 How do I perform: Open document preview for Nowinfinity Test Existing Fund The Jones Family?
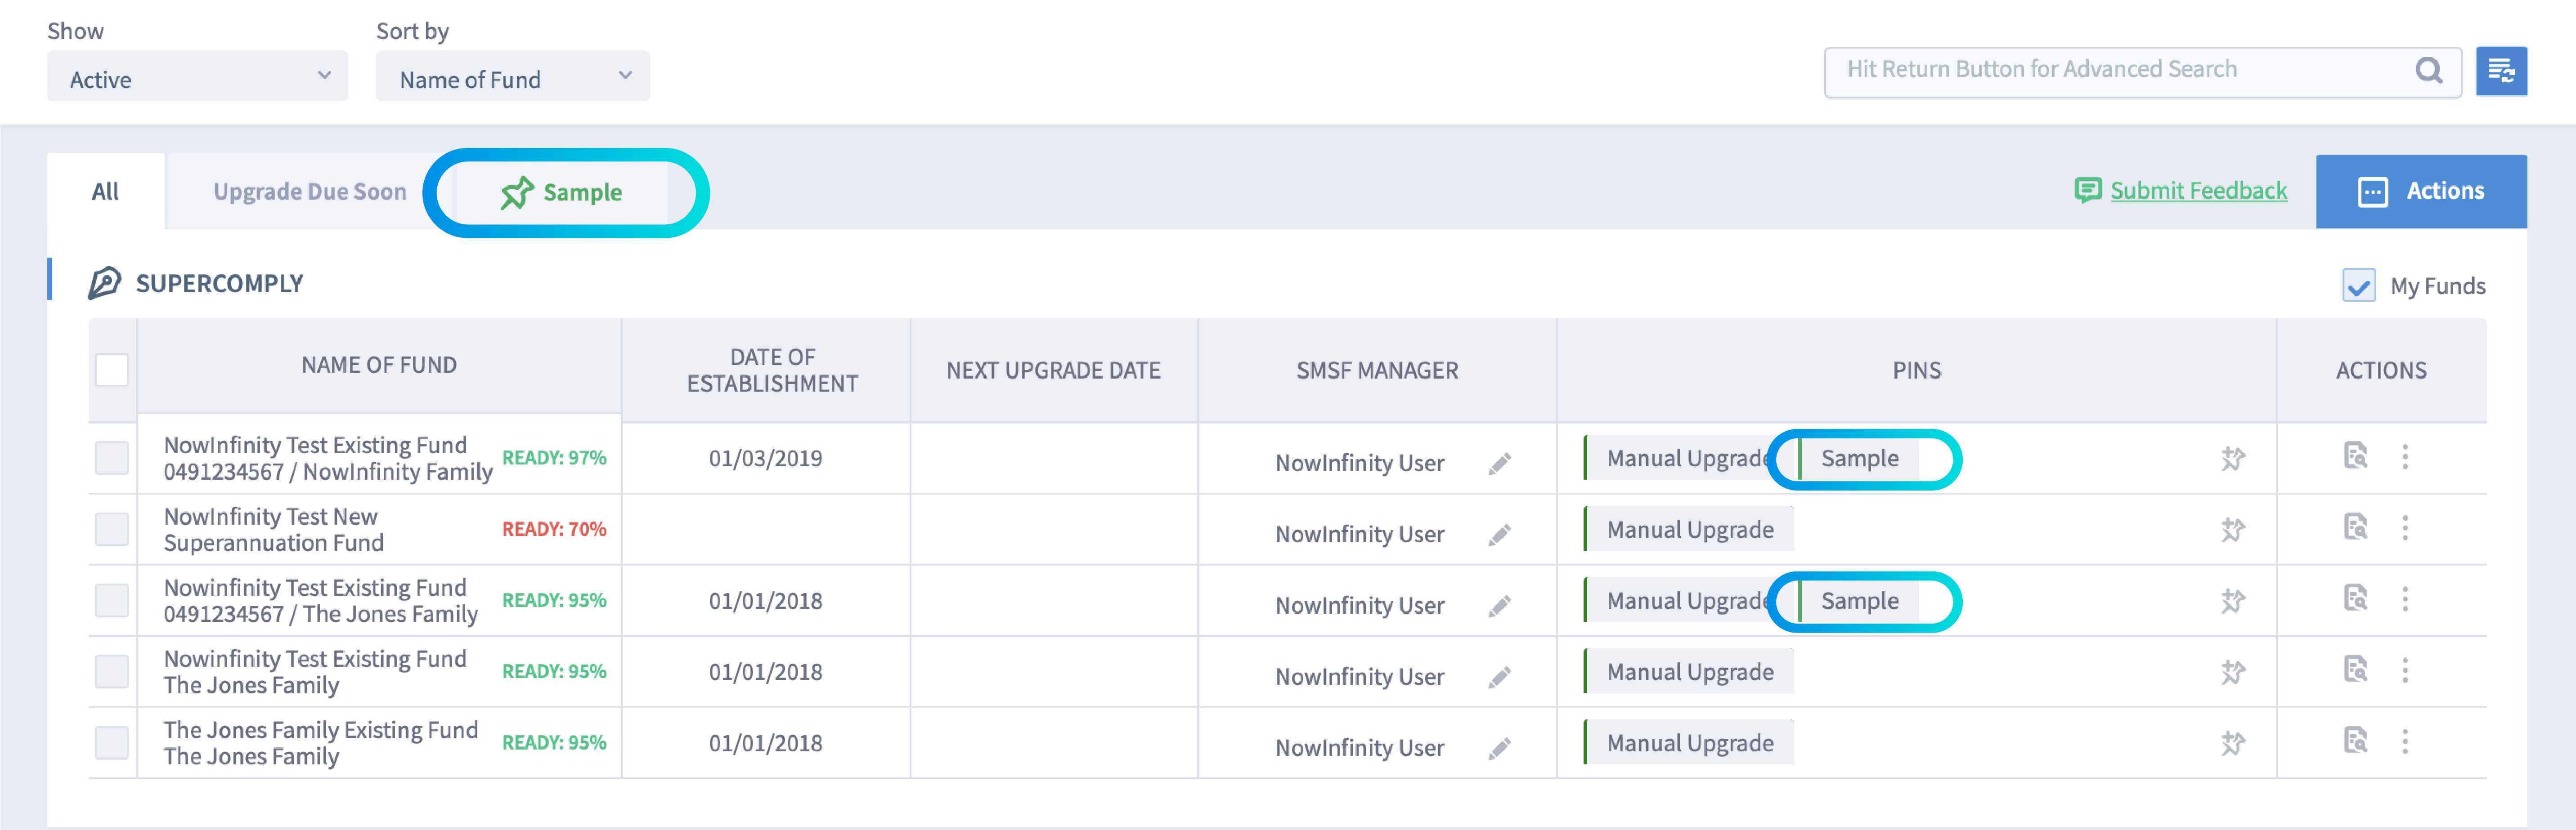(x=2355, y=669)
